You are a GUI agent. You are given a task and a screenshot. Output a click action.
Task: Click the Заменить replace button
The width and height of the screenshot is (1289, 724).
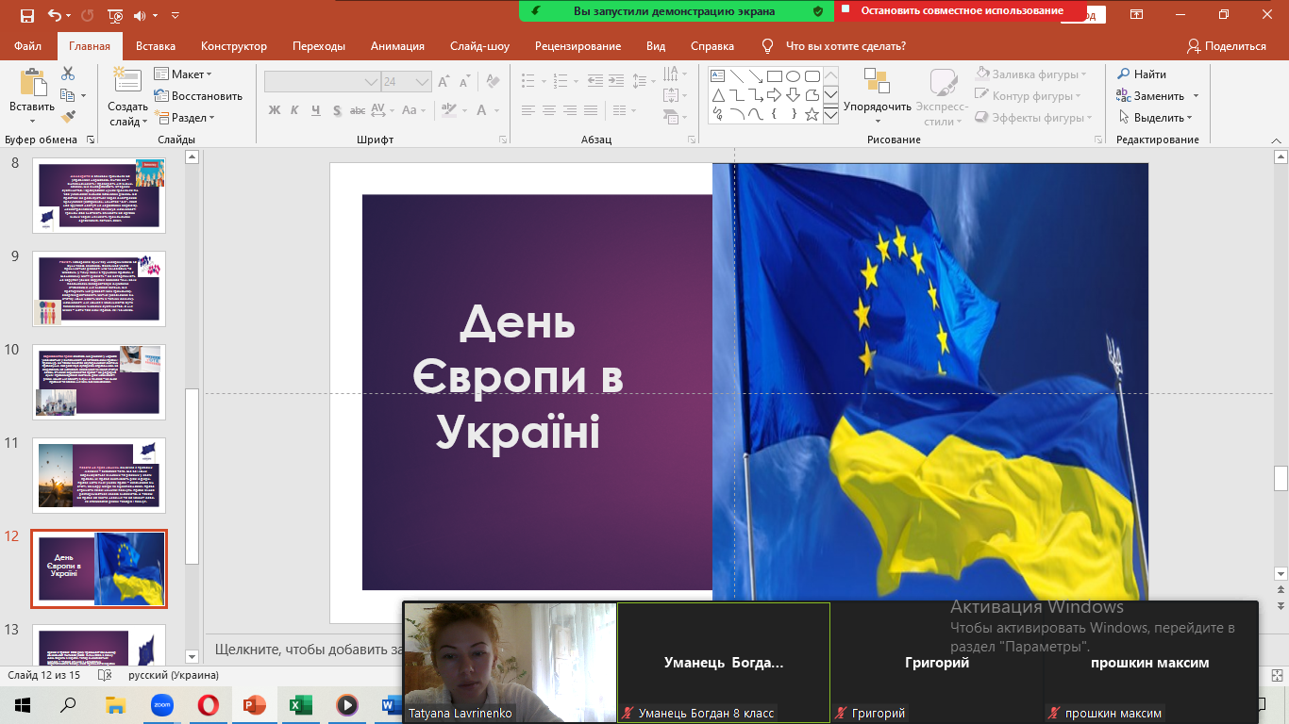(1157, 95)
